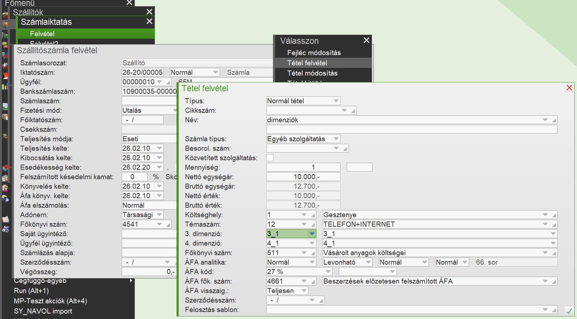Select Fejléc módosítás in Válasszon menu
This screenshot has width=577, height=319.
[x=314, y=53]
